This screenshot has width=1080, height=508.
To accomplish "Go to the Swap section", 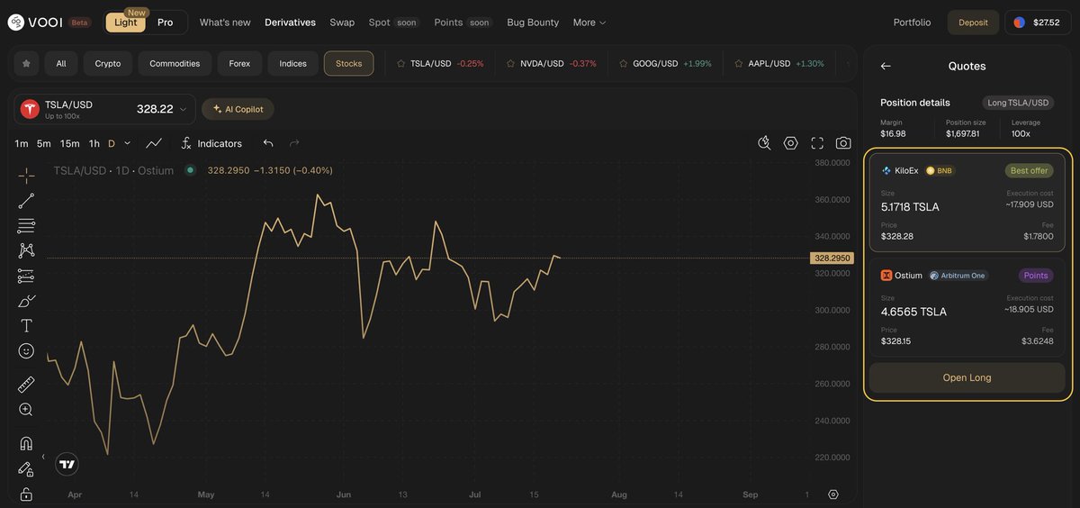I will [x=342, y=23].
